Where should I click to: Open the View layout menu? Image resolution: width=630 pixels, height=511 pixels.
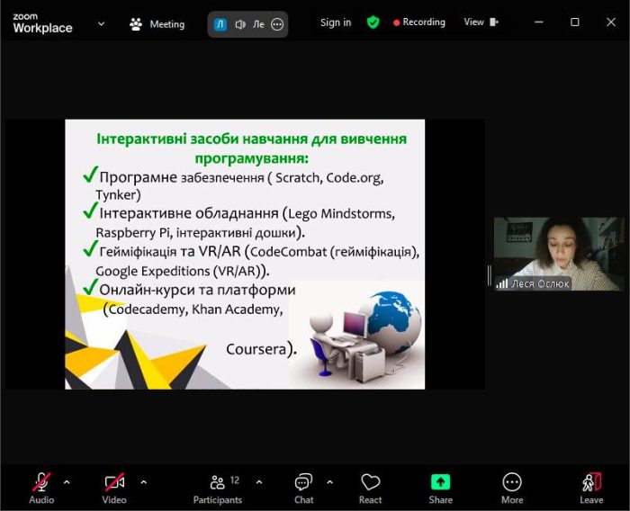[x=481, y=22]
